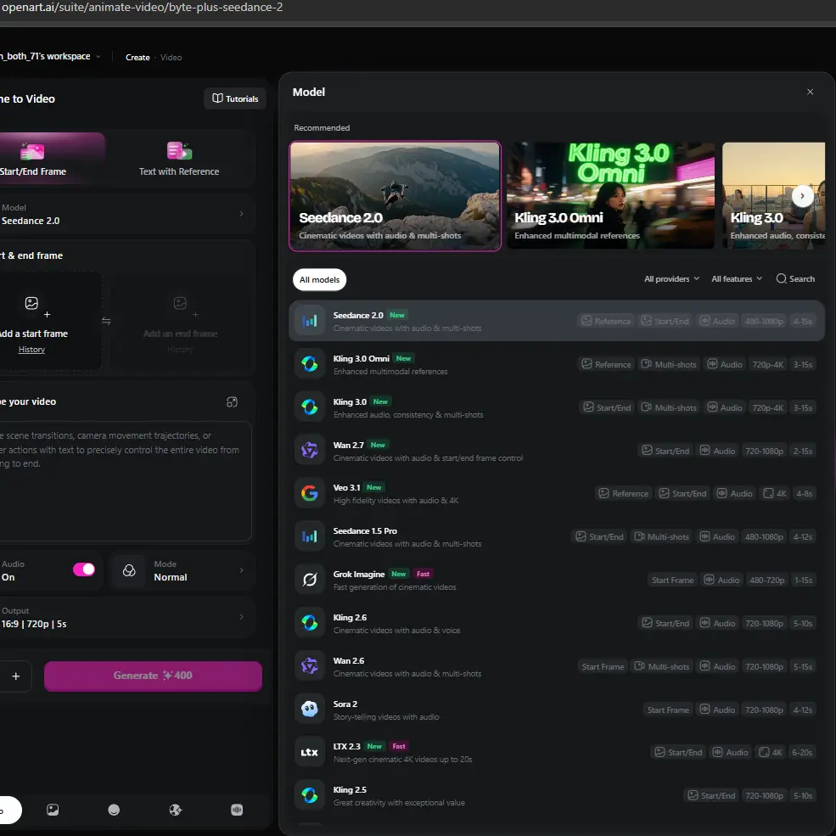The width and height of the screenshot is (836, 836).
Task: Click the Text with Reference mode icon
Action: click(x=179, y=151)
